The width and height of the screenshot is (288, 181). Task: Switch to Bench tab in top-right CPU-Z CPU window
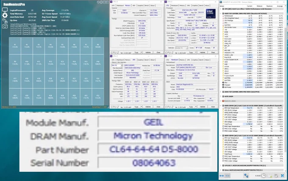point(201,5)
